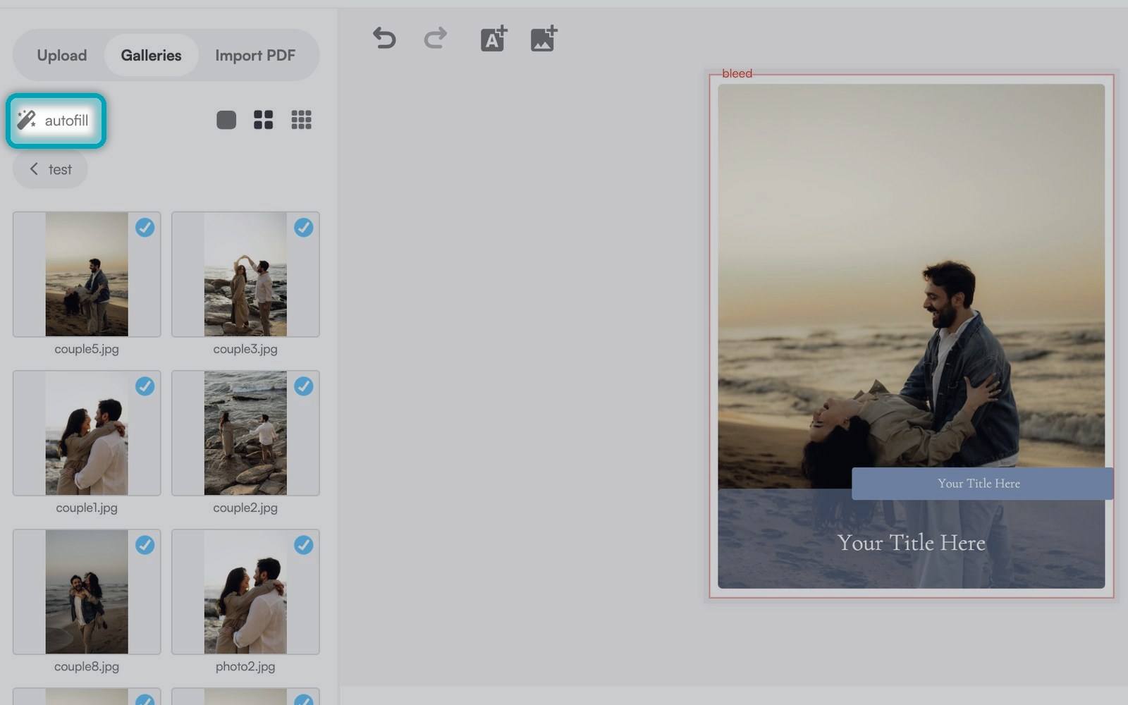Click the couple8.jpg file name label
Image resolution: width=1128 pixels, height=705 pixels.
(x=87, y=666)
